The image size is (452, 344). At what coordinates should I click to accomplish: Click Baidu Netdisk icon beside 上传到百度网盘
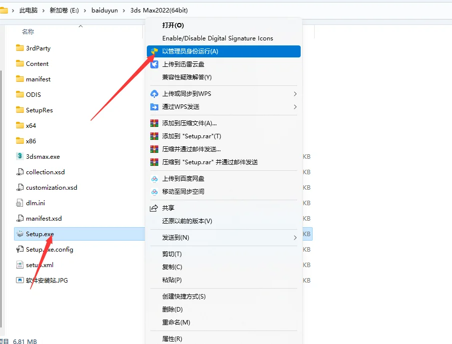pos(154,179)
